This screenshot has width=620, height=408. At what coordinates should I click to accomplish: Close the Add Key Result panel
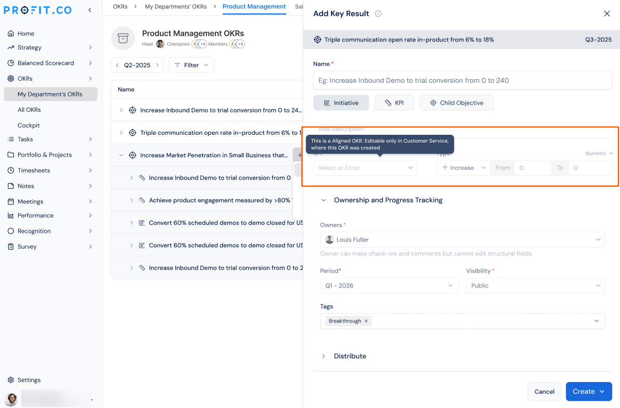coord(607,14)
